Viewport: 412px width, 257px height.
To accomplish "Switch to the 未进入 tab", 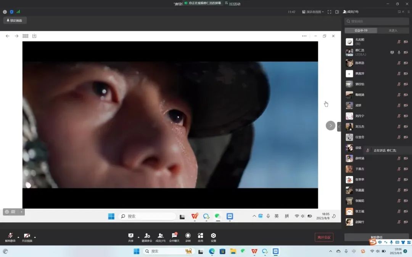I will 393,30.
